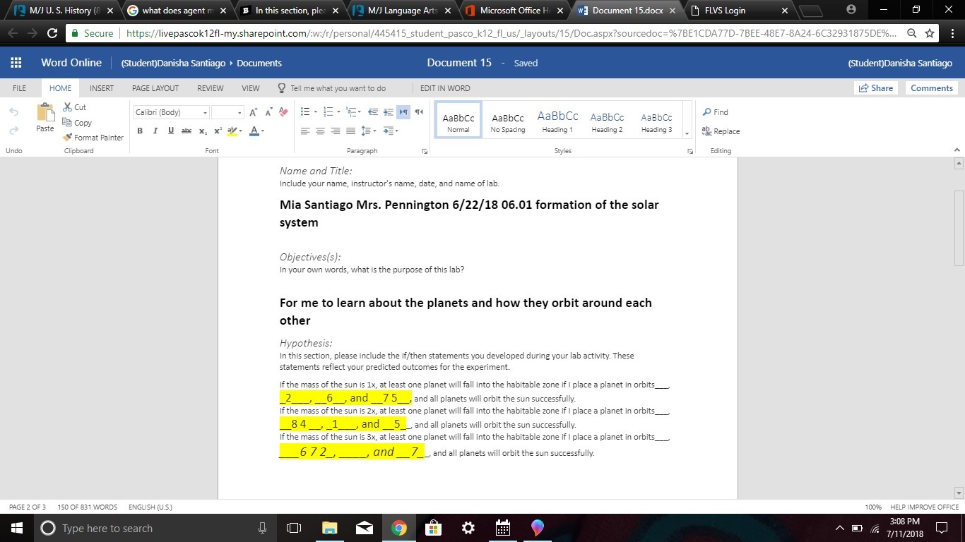Switch to the INSERT ribbon tab
Screen dimensions: 965x542
coord(102,88)
